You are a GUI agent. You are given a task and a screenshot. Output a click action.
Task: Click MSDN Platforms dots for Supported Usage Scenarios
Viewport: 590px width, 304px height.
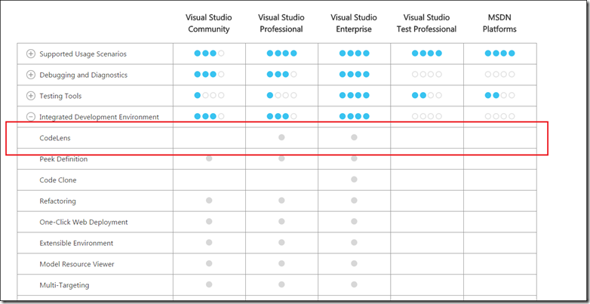500,54
